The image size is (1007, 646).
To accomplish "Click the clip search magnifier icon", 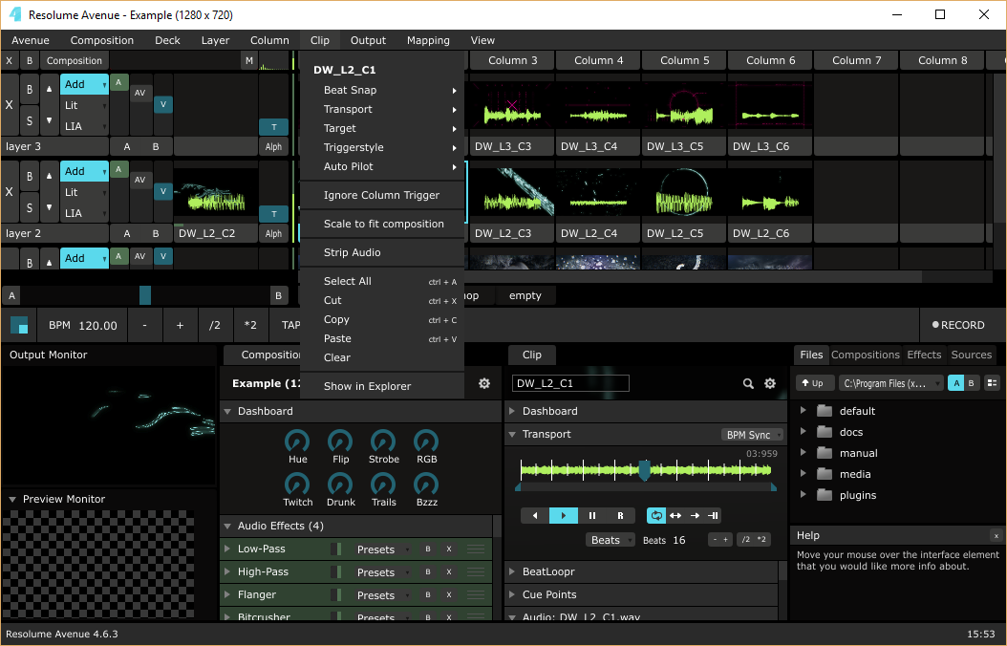I will (x=748, y=383).
